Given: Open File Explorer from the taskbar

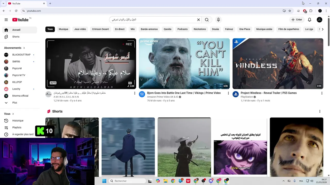Looking at the screenshot, I should (x=166, y=181).
